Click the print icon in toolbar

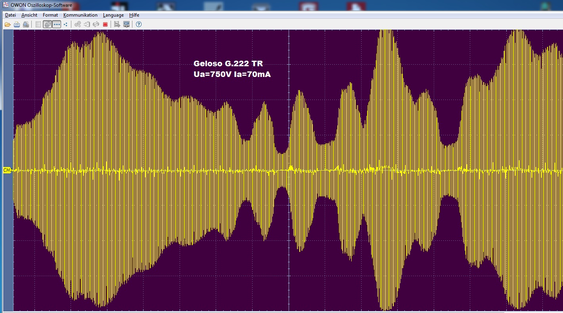pyautogui.click(x=17, y=25)
